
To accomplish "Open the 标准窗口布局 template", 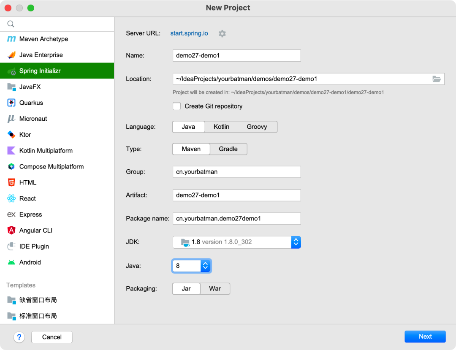I will 38,316.
